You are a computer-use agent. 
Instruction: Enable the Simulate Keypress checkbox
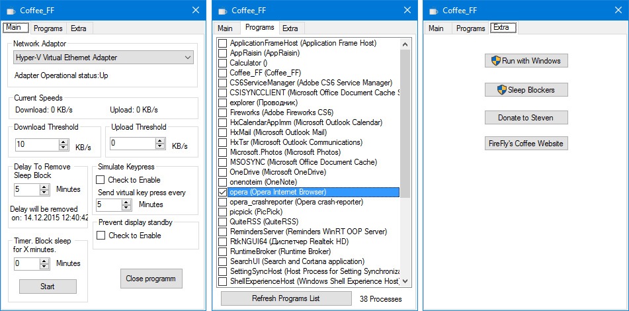[101, 180]
